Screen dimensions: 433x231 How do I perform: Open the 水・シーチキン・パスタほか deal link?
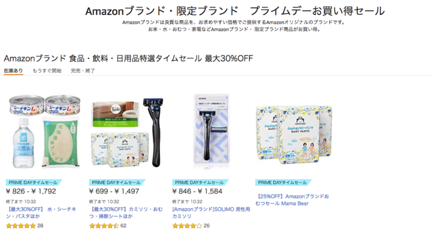click(41, 213)
